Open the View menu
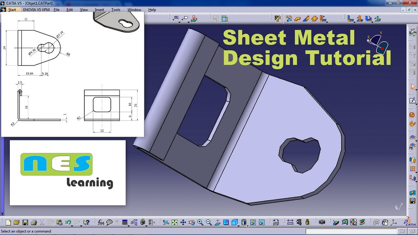The width and height of the screenshot is (418, 235). pyautogui.click(x=84, y=10)
